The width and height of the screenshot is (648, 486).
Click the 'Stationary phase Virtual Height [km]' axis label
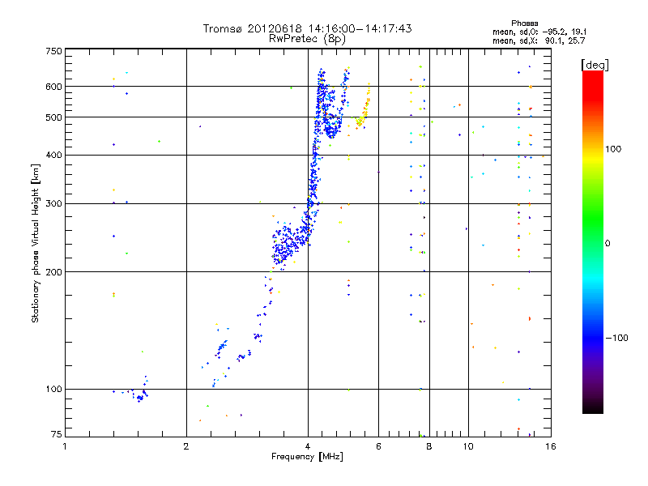coord(35,244)
